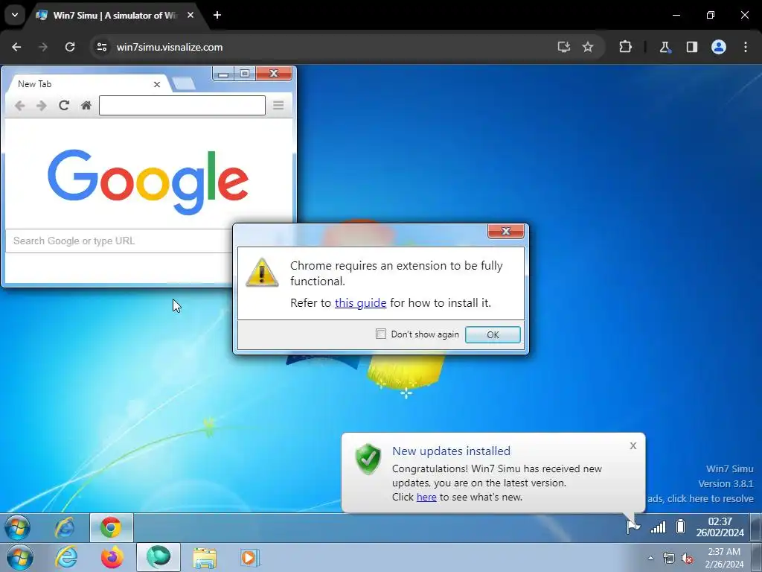This screenshot has width=762, height=572.
Task: Open Windows Explorer from host taskbar
Action: 205,558
